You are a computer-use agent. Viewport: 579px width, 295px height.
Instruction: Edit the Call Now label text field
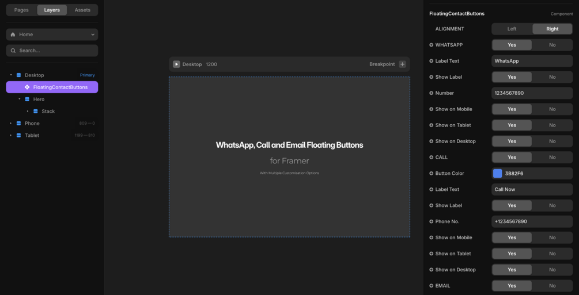[532, 189]
